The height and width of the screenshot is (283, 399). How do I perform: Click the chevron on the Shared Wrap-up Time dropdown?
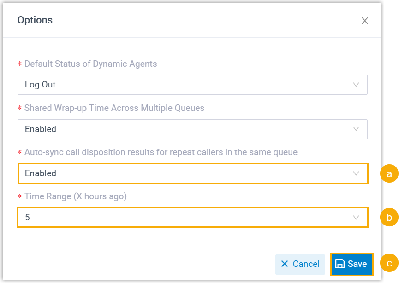tap(356, 129)
